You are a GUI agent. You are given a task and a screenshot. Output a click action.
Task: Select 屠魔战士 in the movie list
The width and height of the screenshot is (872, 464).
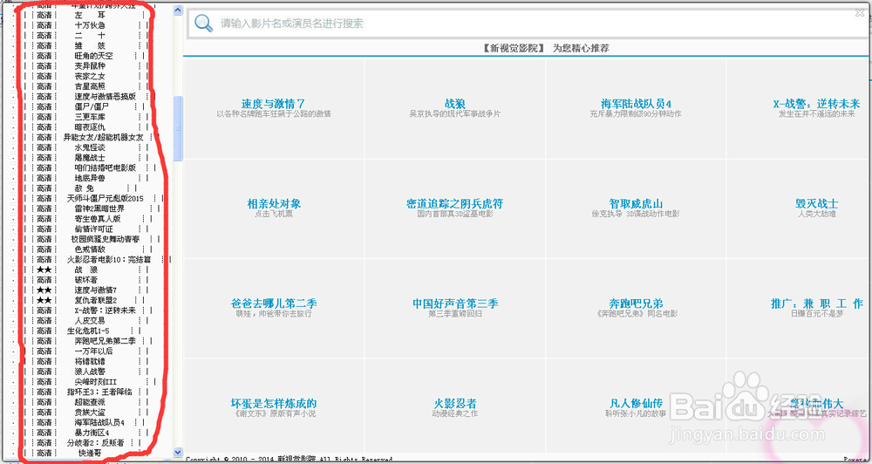pyautogui.click(x=90, y=158)
